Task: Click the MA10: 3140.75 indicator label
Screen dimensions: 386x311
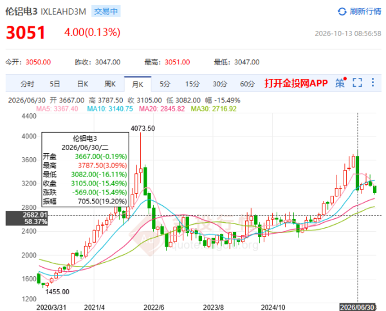Action: [110, 109]
